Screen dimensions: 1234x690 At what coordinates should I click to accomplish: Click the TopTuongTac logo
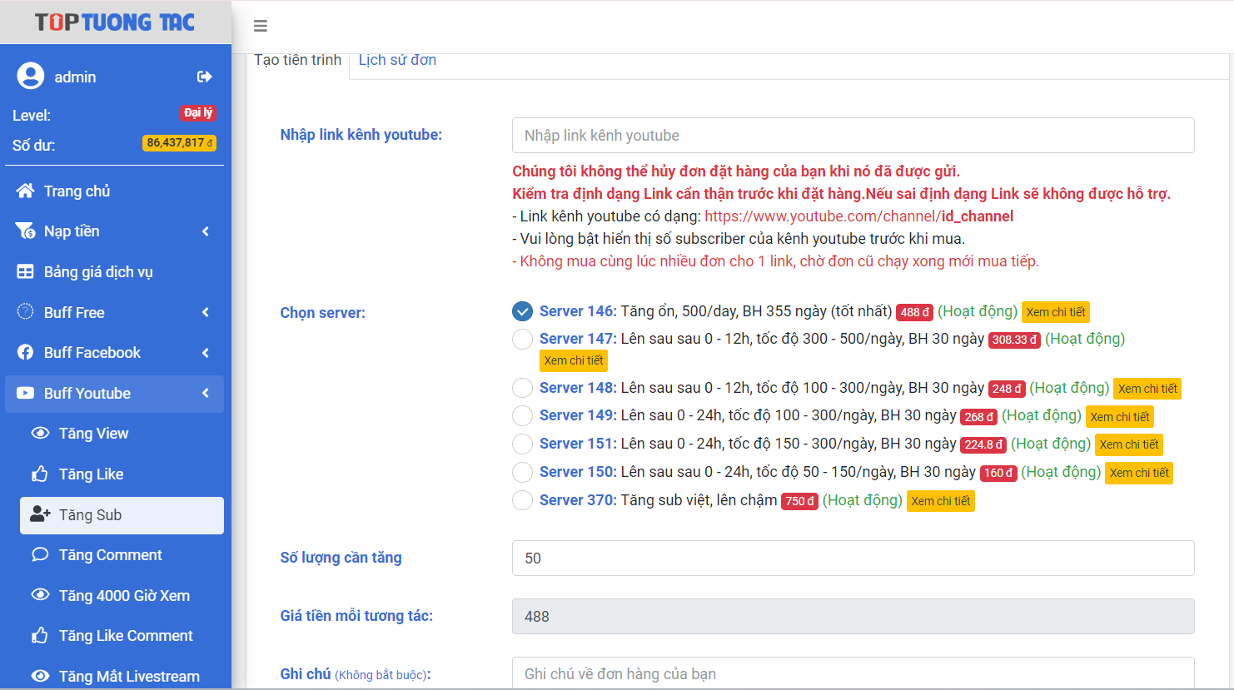(115, 22)
